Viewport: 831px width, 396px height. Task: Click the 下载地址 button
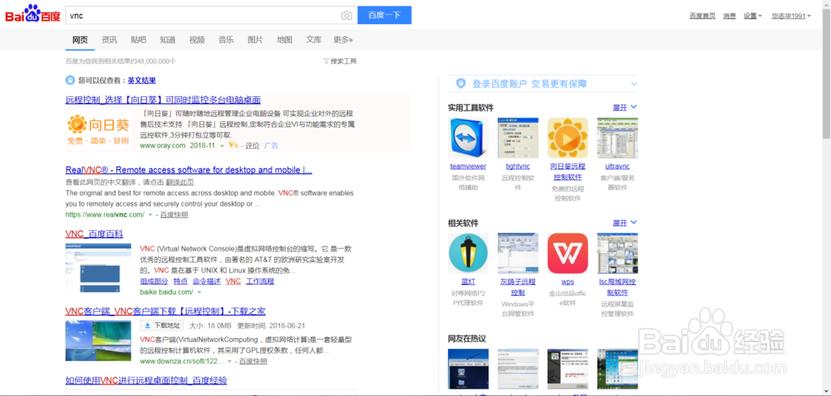click(162, 325)
